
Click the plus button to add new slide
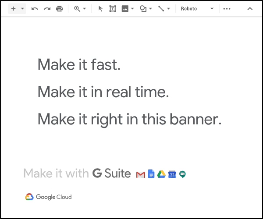point(13,9)
